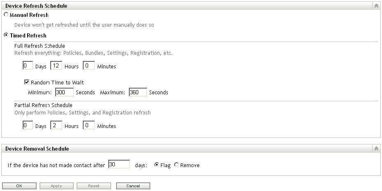The image size is (382, 191).
Task: Select the Timed Refresh radio button
Action: click(6, 35)
